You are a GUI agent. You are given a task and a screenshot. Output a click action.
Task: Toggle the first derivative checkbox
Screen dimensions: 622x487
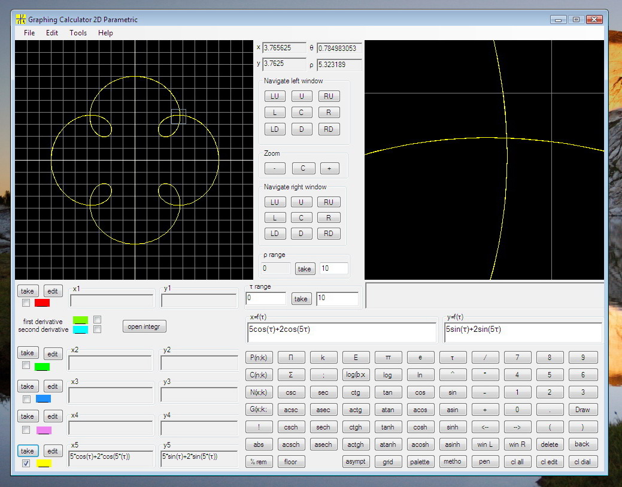97,319
